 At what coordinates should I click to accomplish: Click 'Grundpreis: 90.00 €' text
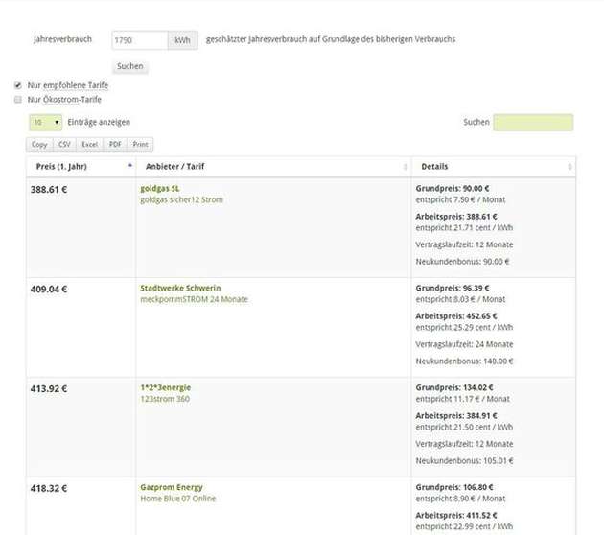click(453, 189)
